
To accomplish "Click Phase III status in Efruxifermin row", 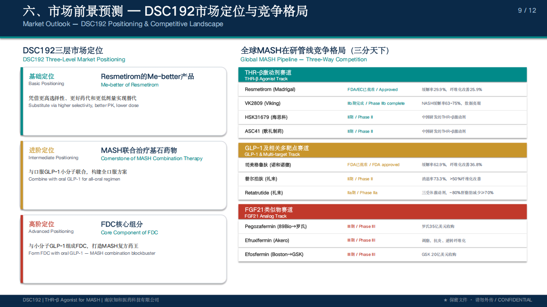I will coord(361,240).
